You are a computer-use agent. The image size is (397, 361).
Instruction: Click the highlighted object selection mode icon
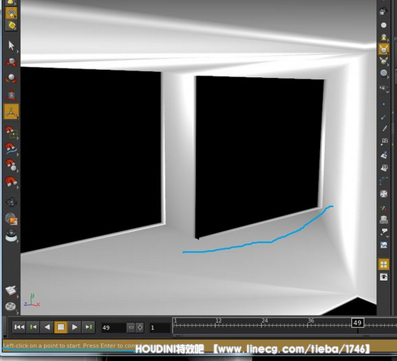coord(11,13)
